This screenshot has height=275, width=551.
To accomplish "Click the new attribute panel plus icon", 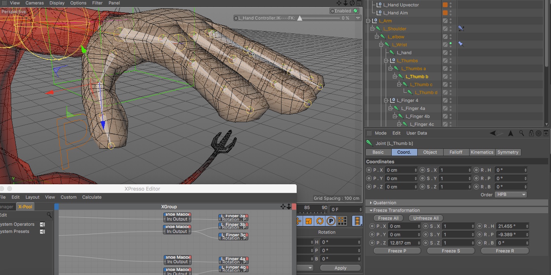I will (546, 133).
